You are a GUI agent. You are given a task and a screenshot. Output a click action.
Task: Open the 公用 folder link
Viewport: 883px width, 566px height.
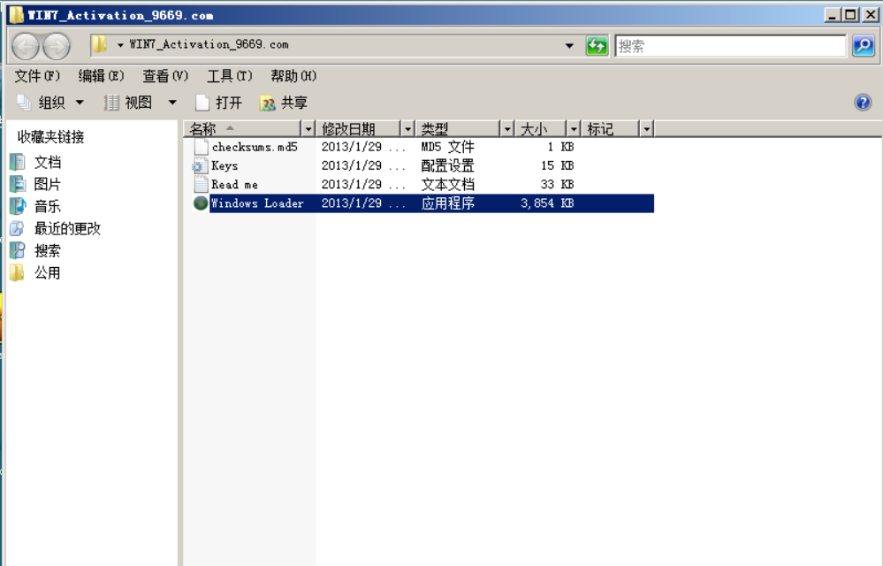pos(48,272)
